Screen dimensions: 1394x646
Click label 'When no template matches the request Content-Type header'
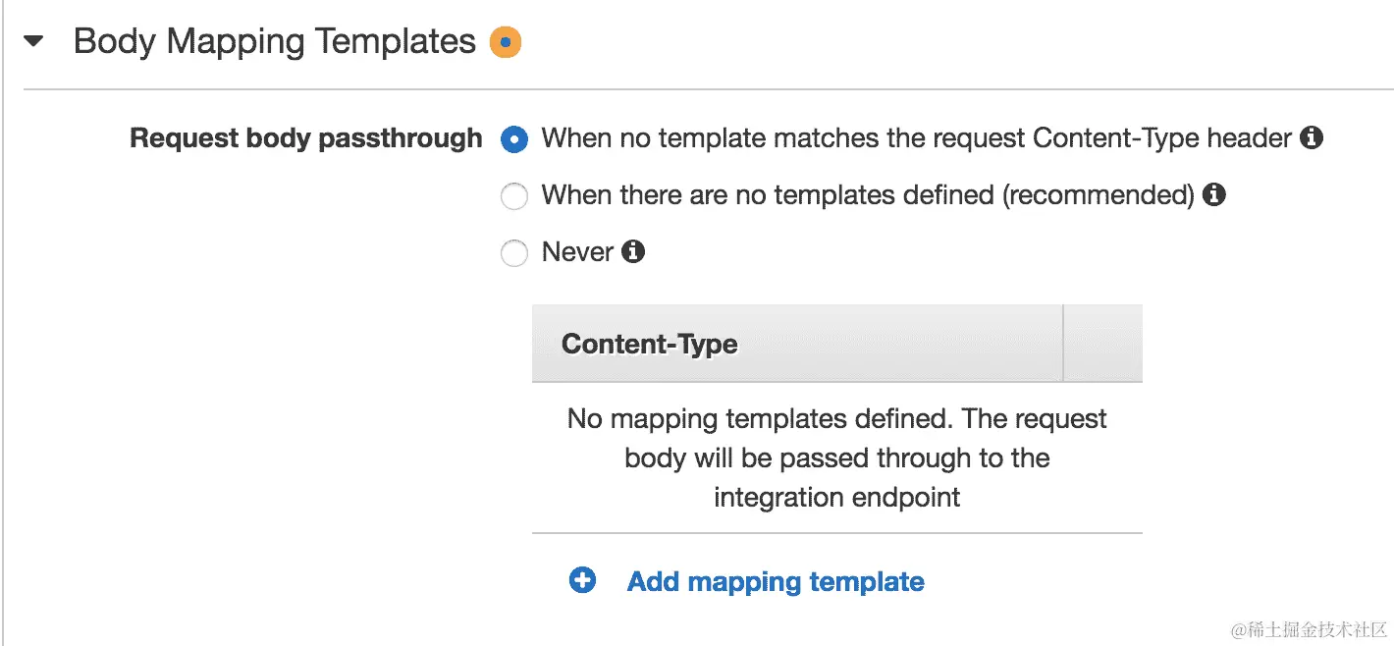(x=917, y=138)
